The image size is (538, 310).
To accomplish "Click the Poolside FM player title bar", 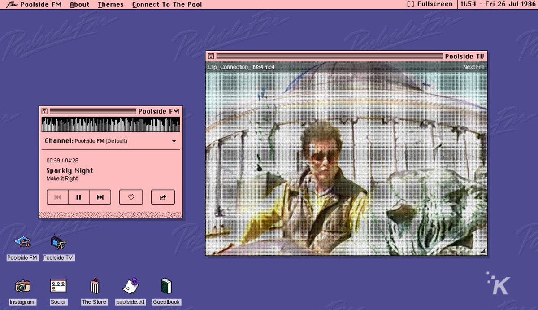I will pos(111,111).
